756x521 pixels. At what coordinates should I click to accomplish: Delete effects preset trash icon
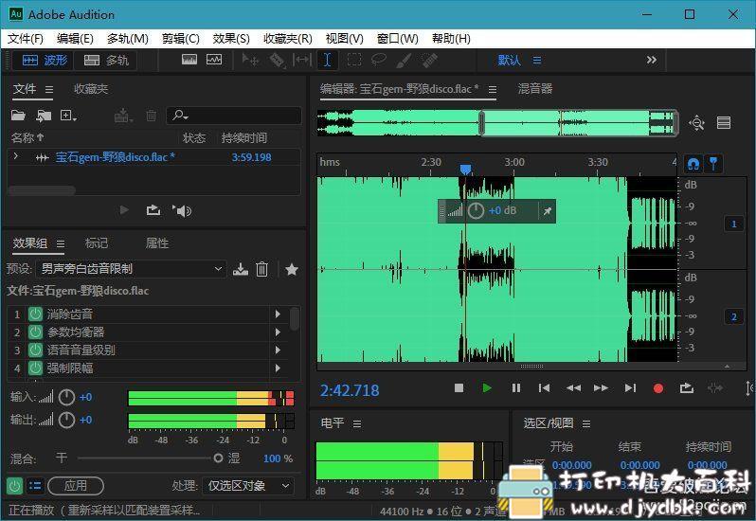pos(261,269)
